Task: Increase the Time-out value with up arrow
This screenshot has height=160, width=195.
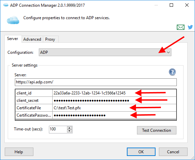Action: pyautogui.click(x=69, y=128)
